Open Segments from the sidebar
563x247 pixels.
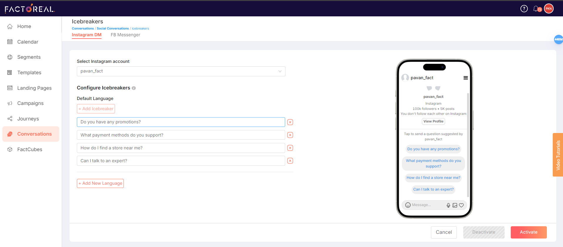pos(29,57)
